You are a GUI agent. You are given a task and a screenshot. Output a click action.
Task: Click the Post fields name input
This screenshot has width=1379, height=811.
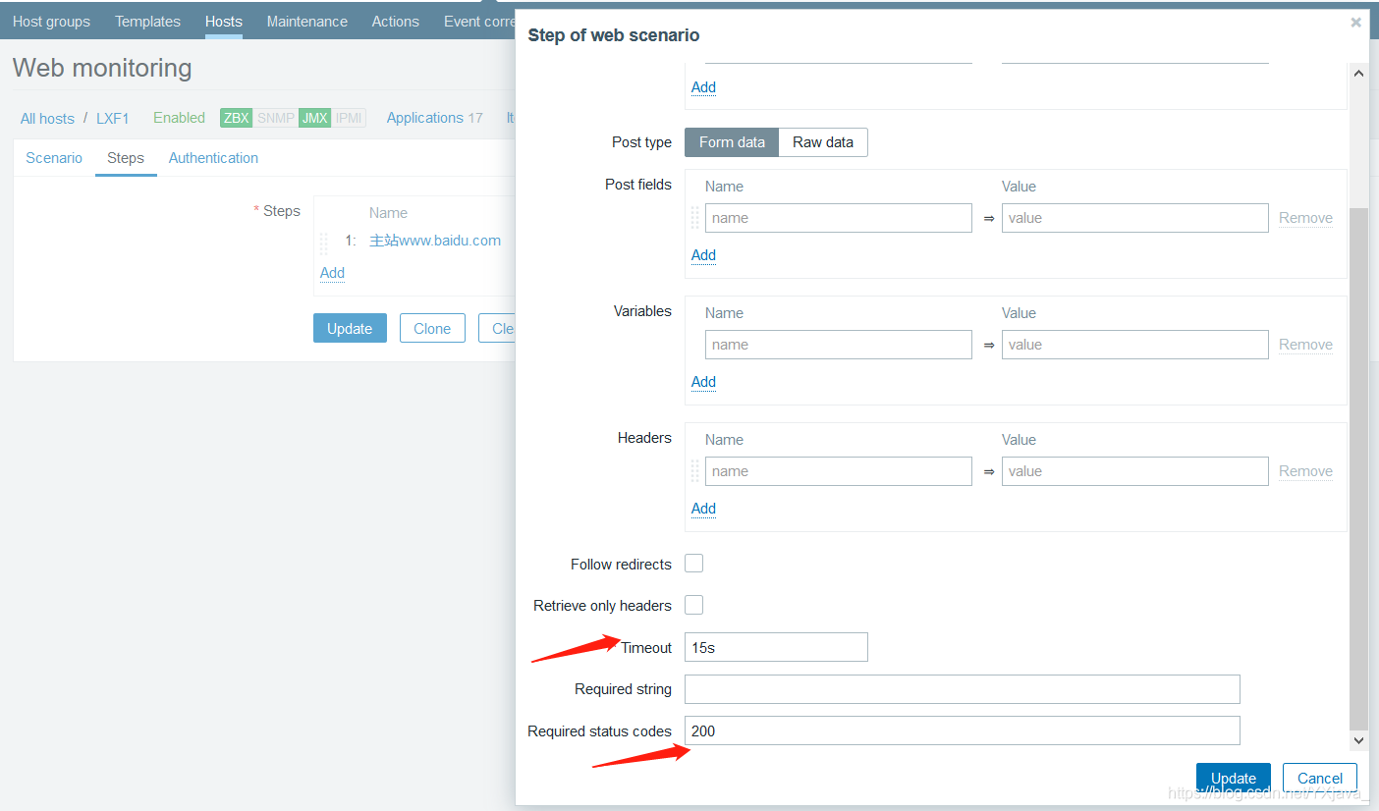(839, 218)
